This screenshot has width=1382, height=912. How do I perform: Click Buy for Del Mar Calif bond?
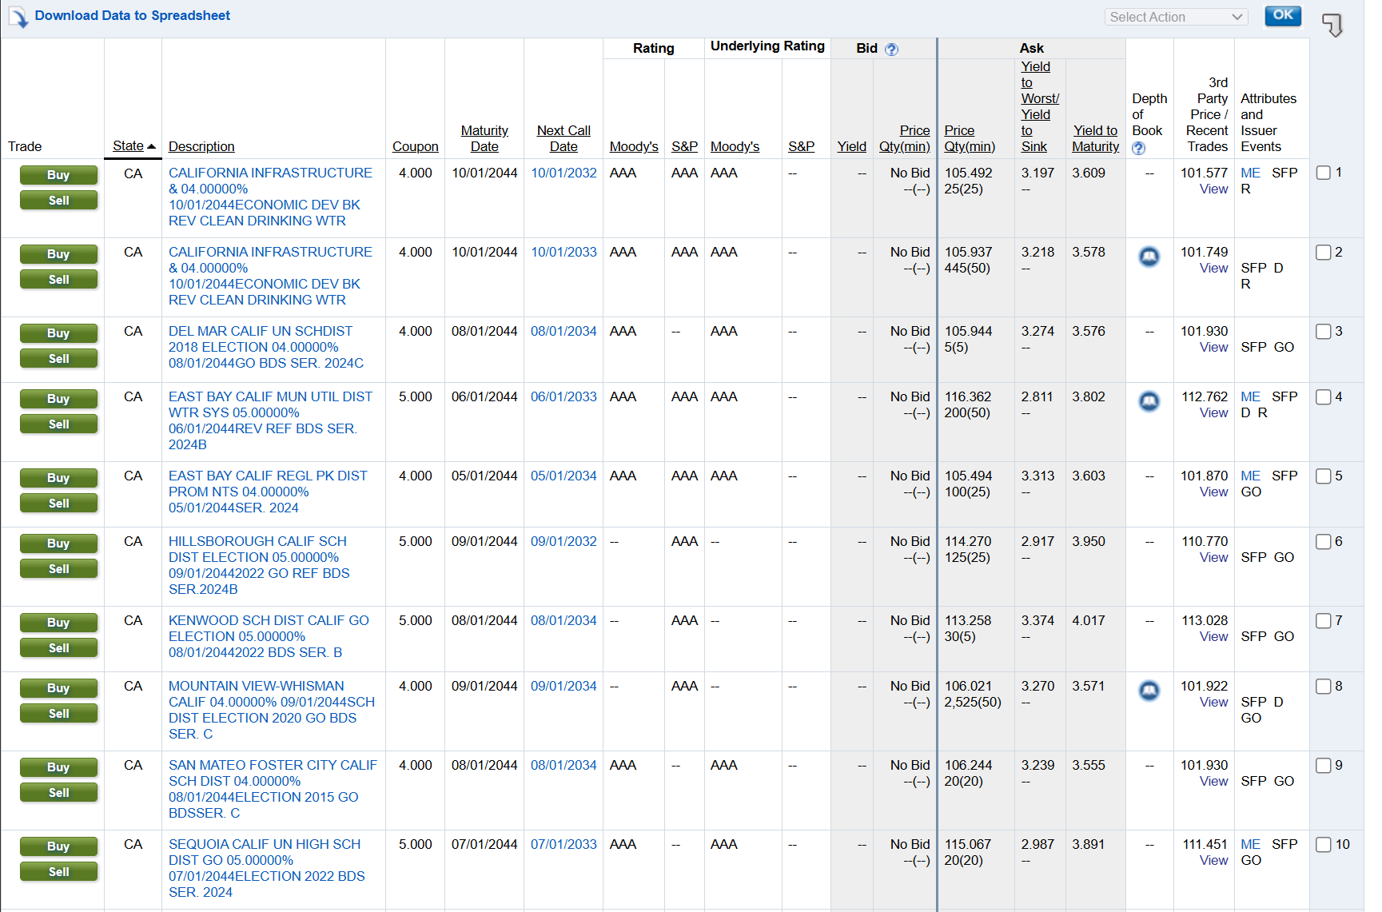58,333
